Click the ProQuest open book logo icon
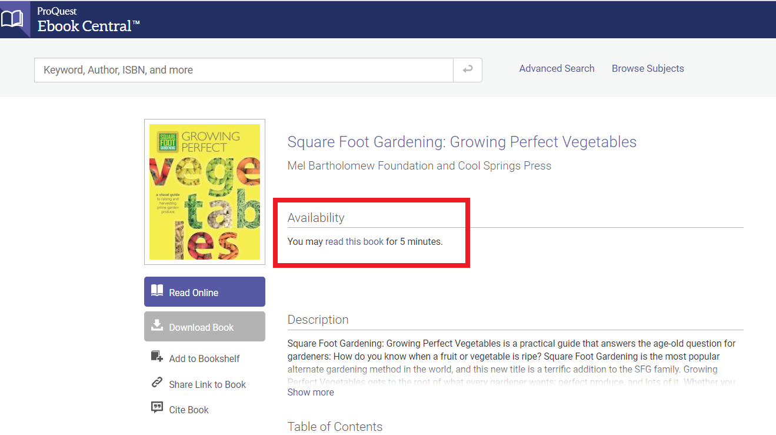 pos(12,19)
